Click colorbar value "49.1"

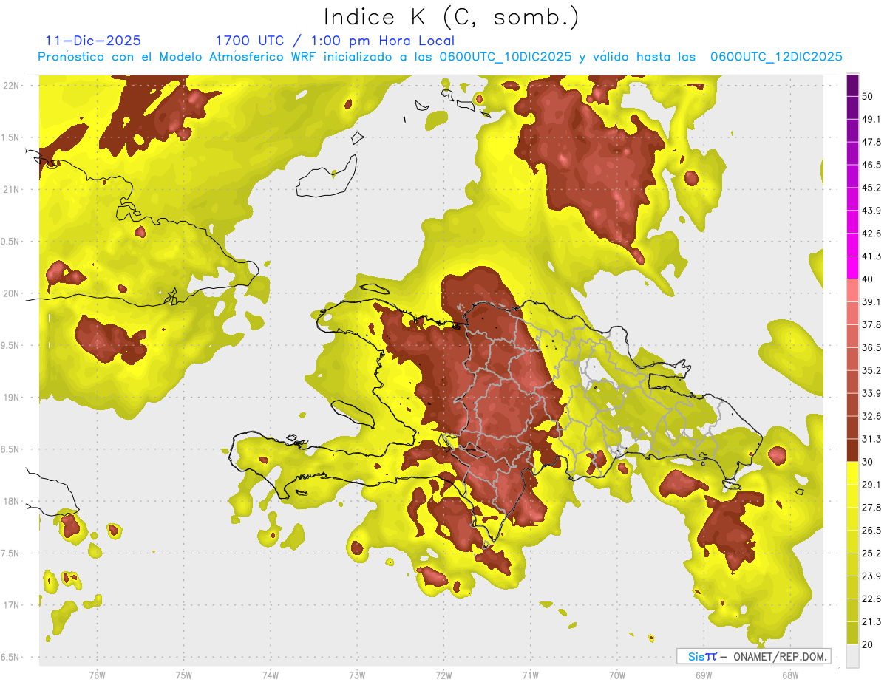click(x=872, y=120)
